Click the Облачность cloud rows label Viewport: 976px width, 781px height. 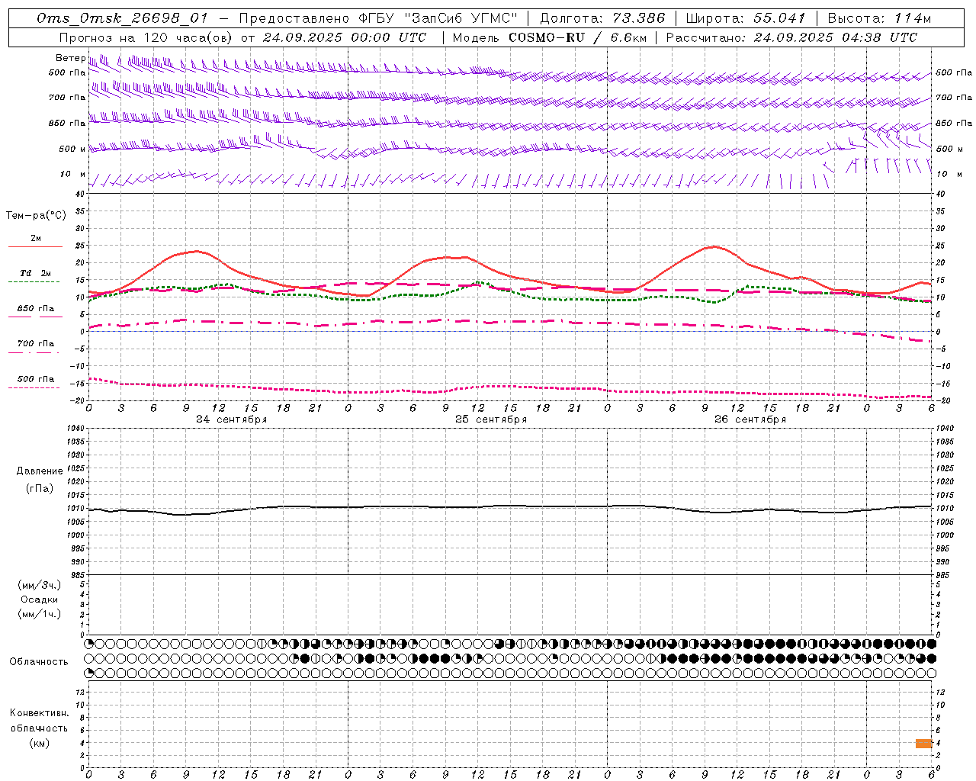pyautogui.click(x=39, y=662)
